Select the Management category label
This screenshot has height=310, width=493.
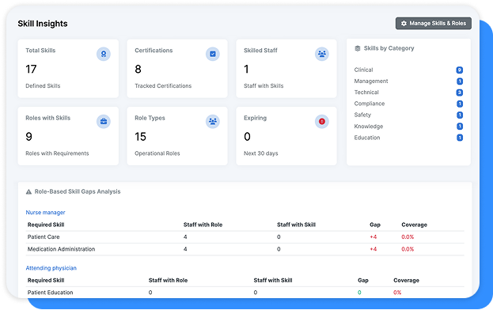(x=371, y=81)
